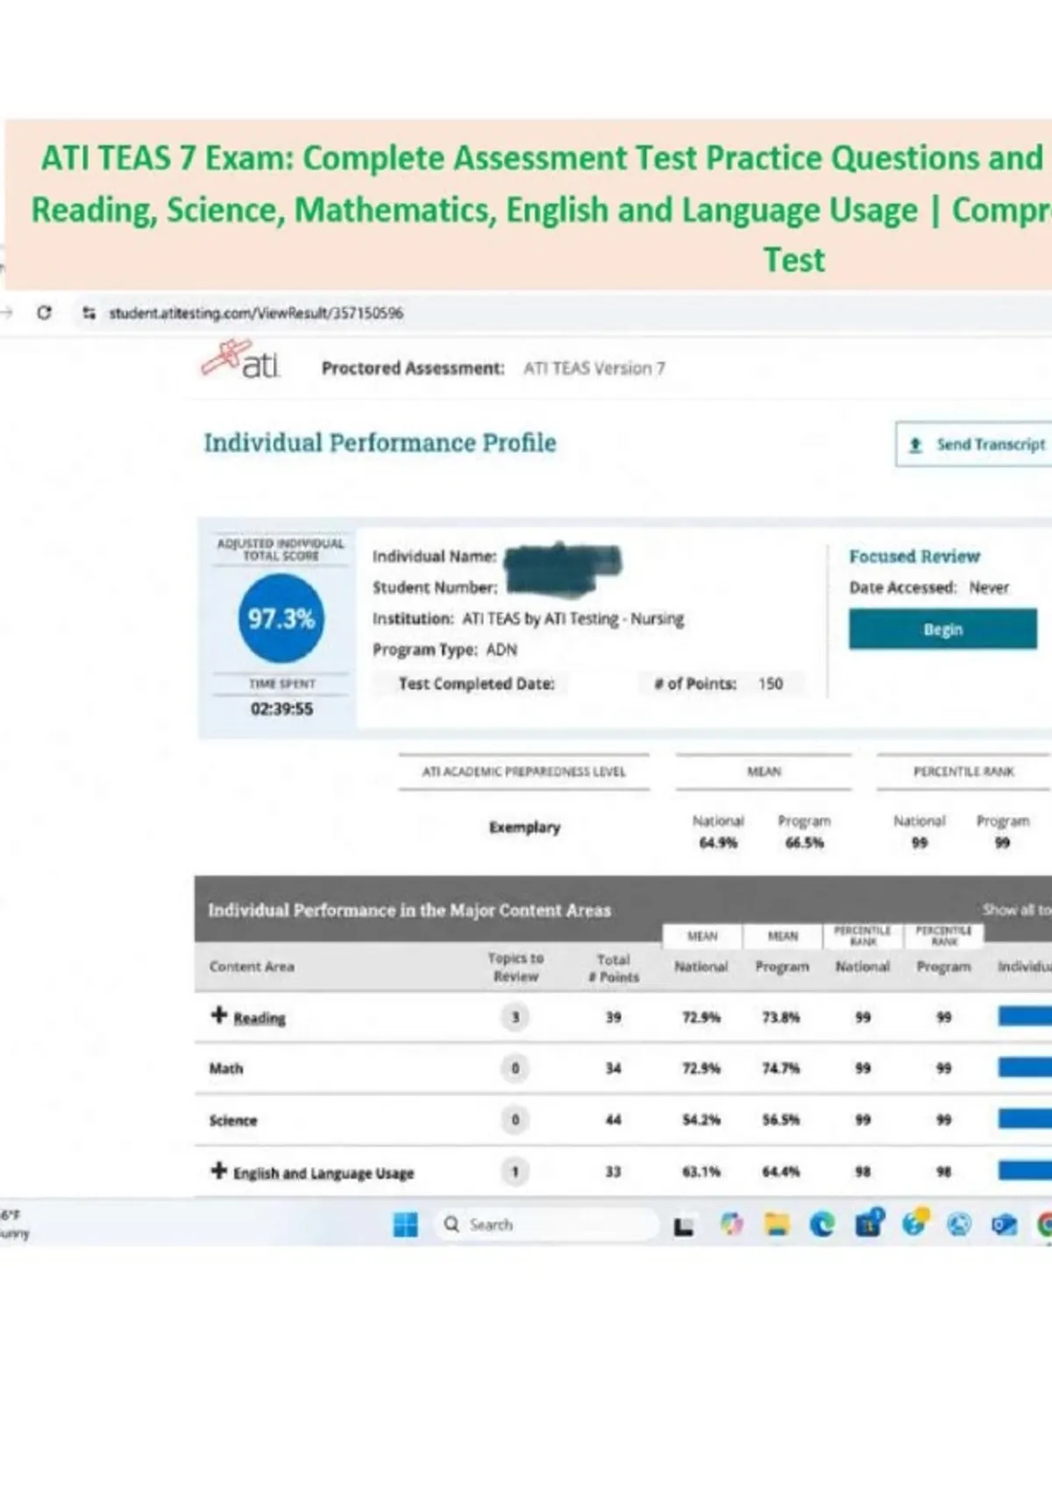Screen dimensions: 1052x1491
Task: Click Math topics to review badge 0
Action: tap(515, 1068)
